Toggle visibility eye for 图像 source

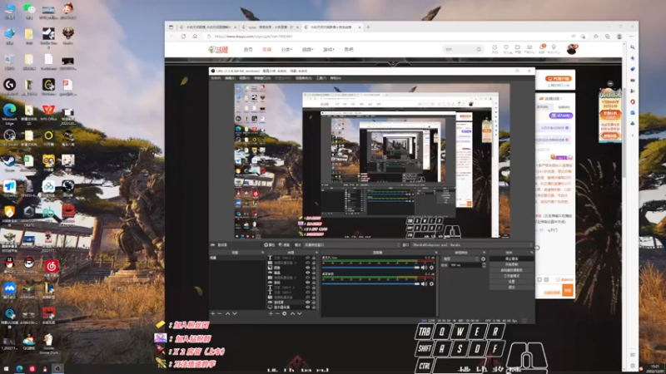click(307, 268)
